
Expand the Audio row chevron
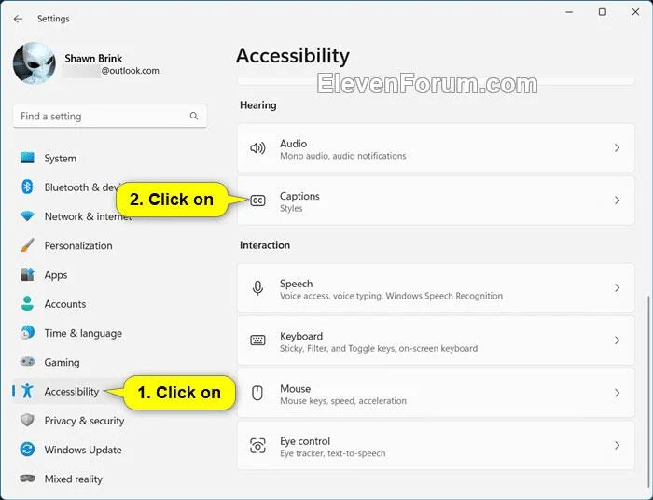point(618,147)
